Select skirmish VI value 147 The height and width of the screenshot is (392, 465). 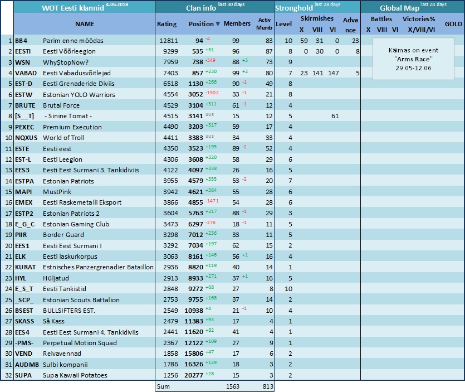[334, 73]
